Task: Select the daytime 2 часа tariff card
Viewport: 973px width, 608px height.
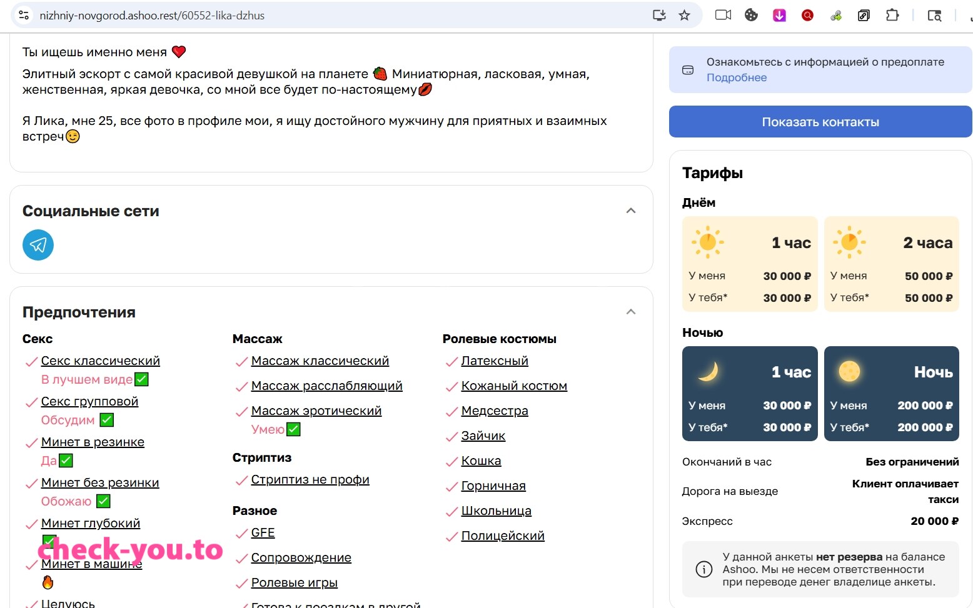Action: pyautogui.click(x=891, y=264)
